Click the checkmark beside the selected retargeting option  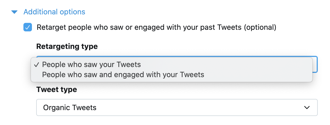point(37,65)
